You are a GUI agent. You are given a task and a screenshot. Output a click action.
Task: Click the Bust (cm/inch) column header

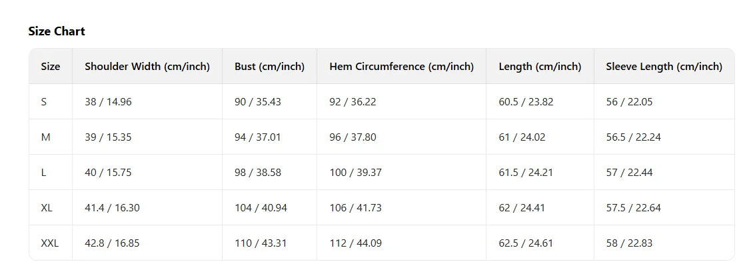[x=269, y=67]
